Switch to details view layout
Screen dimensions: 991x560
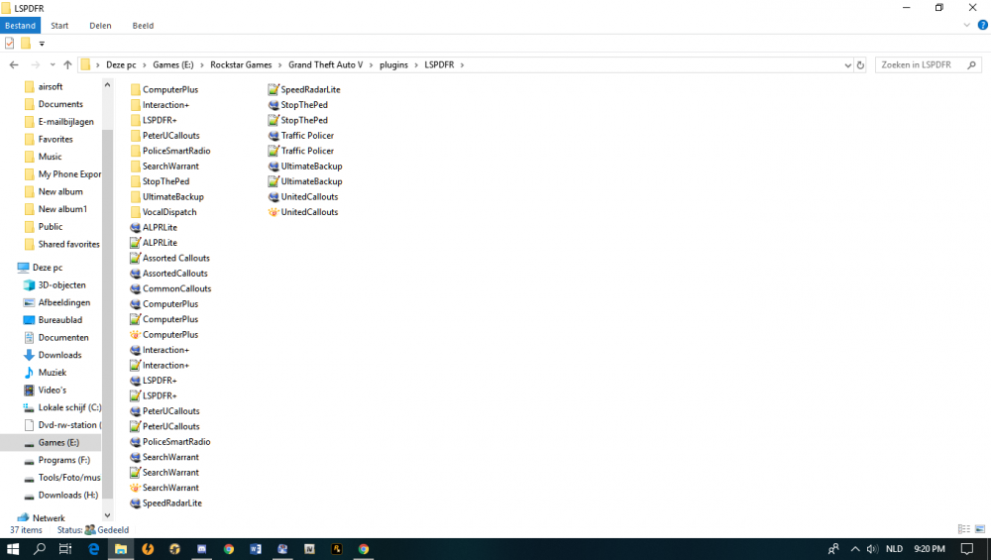964,529
